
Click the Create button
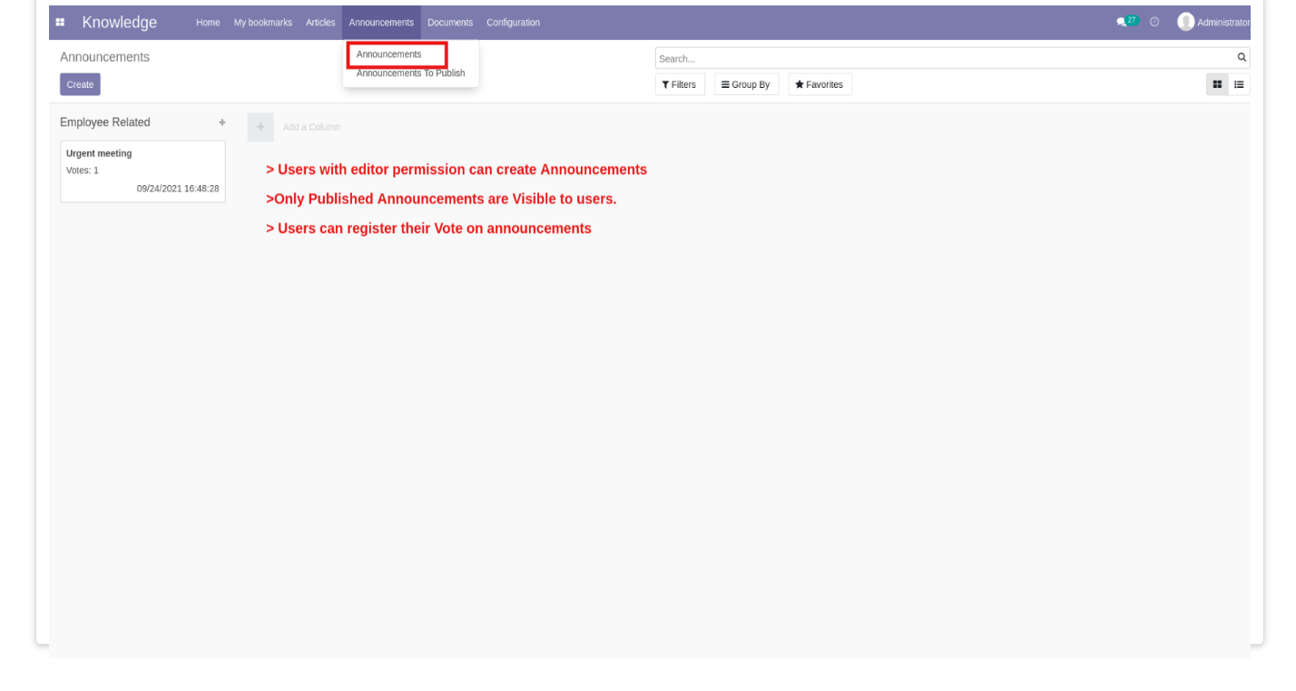click(80, 84)
